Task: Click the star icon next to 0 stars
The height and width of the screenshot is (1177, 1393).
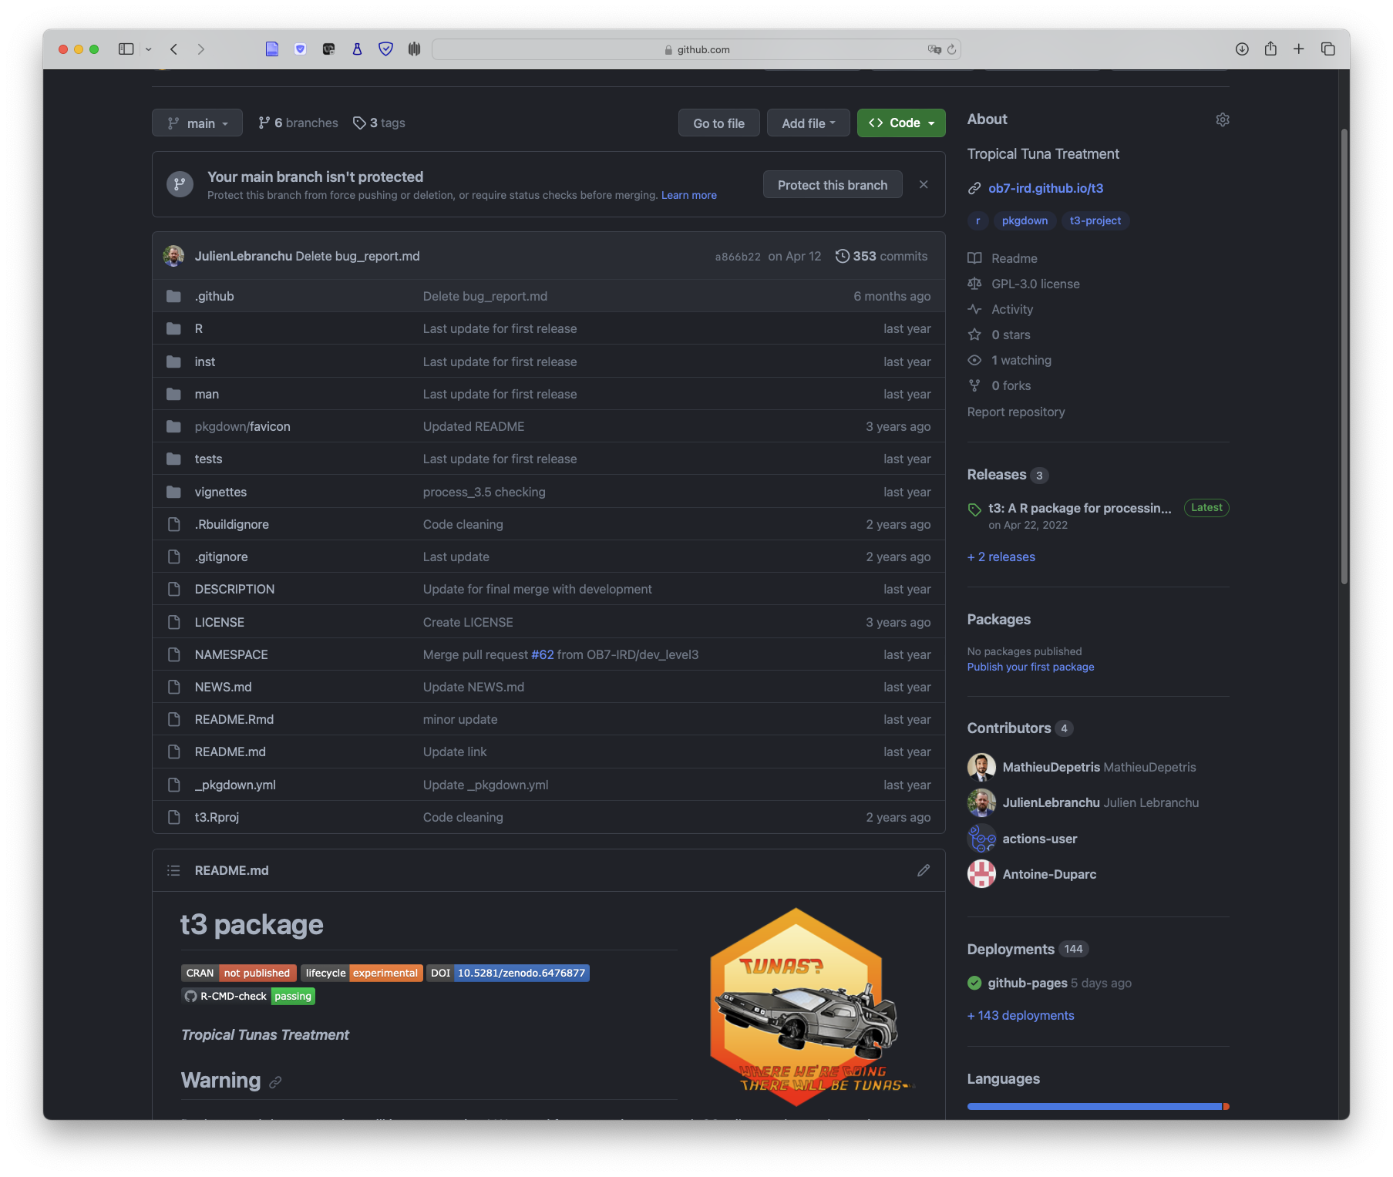Action: point(974,335)
